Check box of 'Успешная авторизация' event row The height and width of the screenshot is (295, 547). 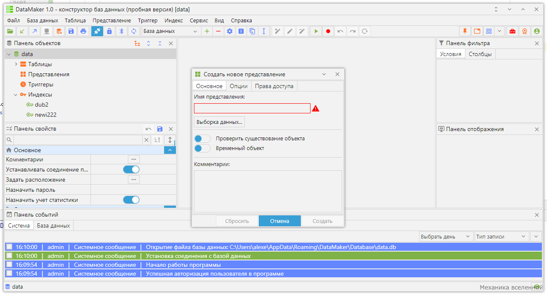9,274
